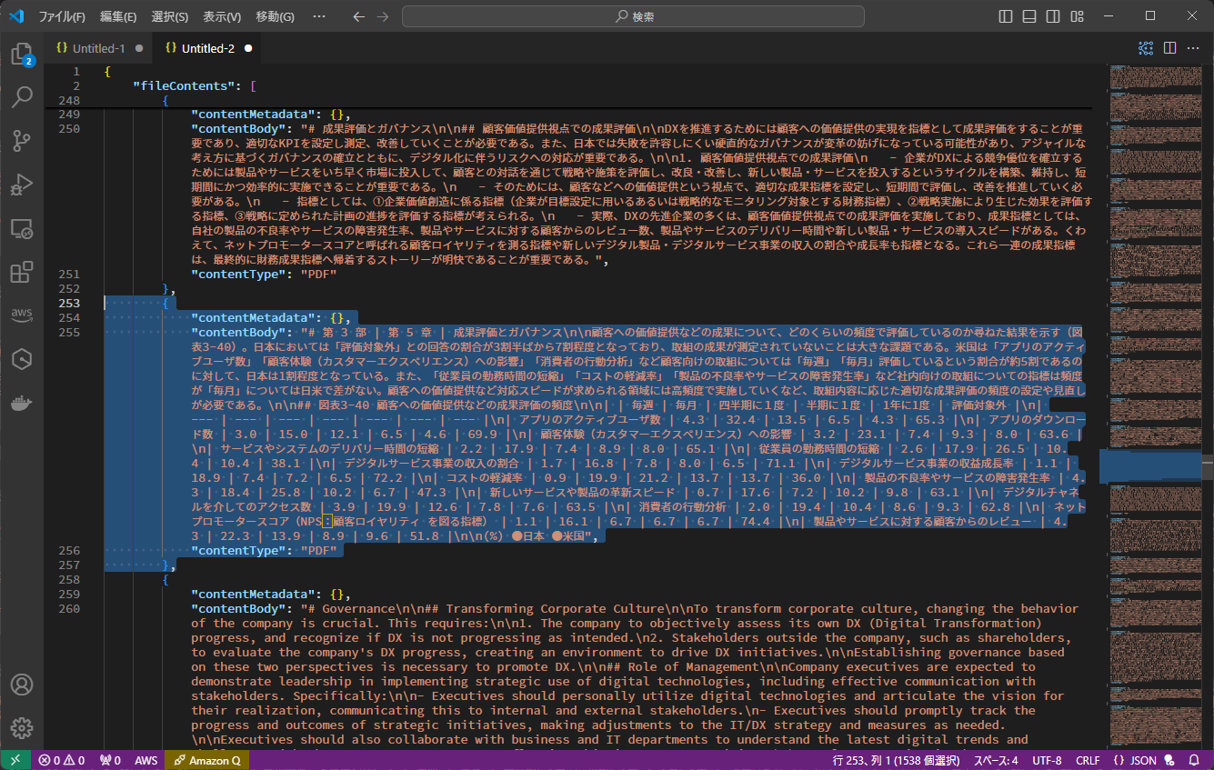Open the Remote Explorer view
The height and width of the screenshot is (770, 1214).
(22, 228)
